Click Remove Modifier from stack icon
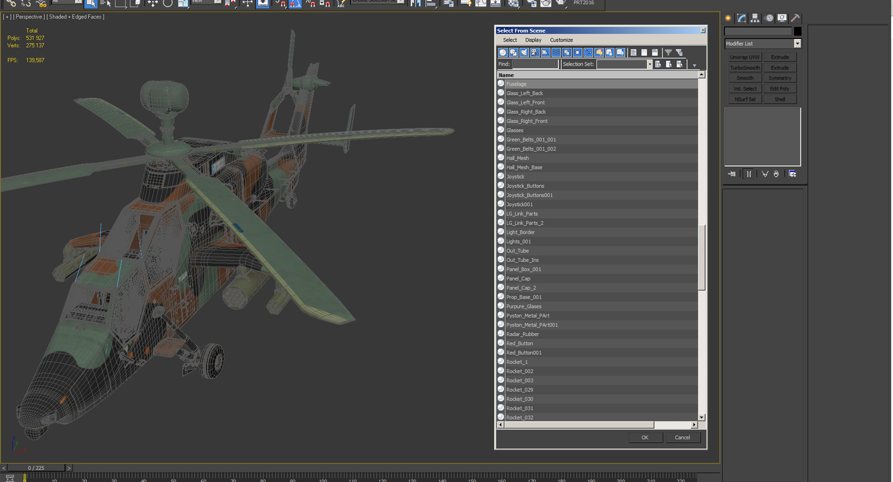Viewport: 893px width, 482px height. tap(777, 174)
